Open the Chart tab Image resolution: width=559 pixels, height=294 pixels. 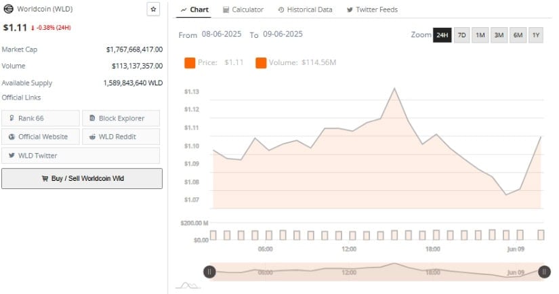[x=194, y=9]
